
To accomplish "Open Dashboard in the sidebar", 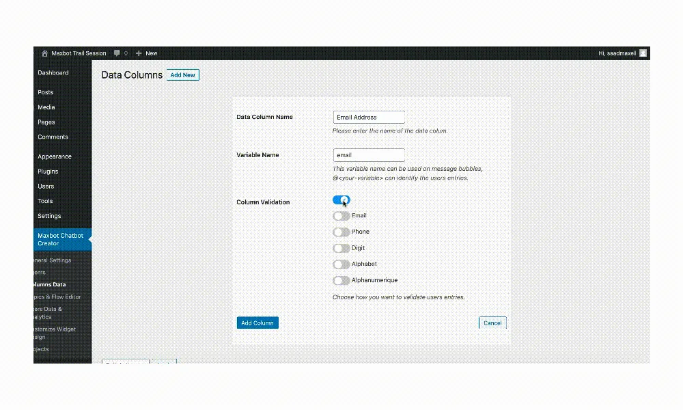I will pos(53,72).
